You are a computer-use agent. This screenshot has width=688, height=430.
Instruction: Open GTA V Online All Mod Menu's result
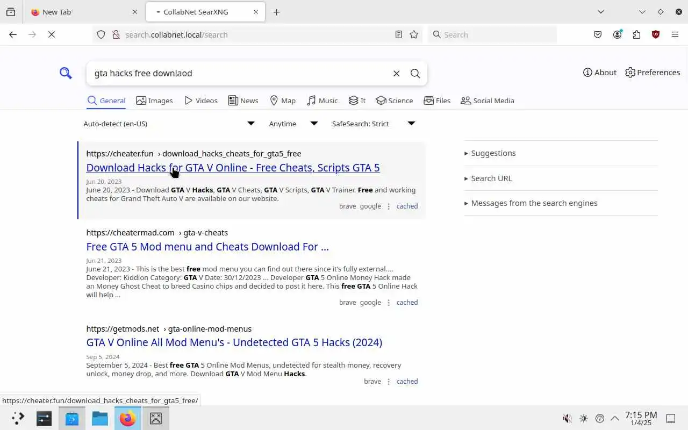tap(234, 342)
